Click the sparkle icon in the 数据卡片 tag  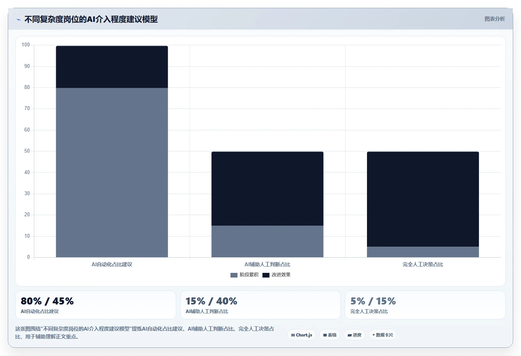point(374,335)
